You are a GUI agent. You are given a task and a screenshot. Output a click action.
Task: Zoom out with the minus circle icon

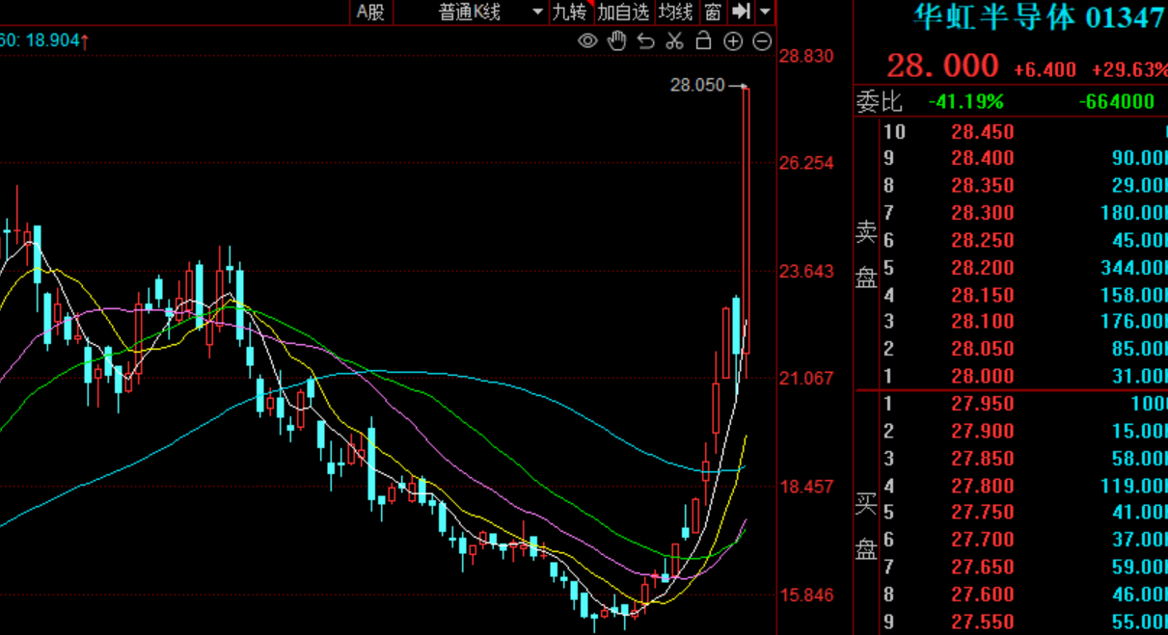click(x=762, y=40)
